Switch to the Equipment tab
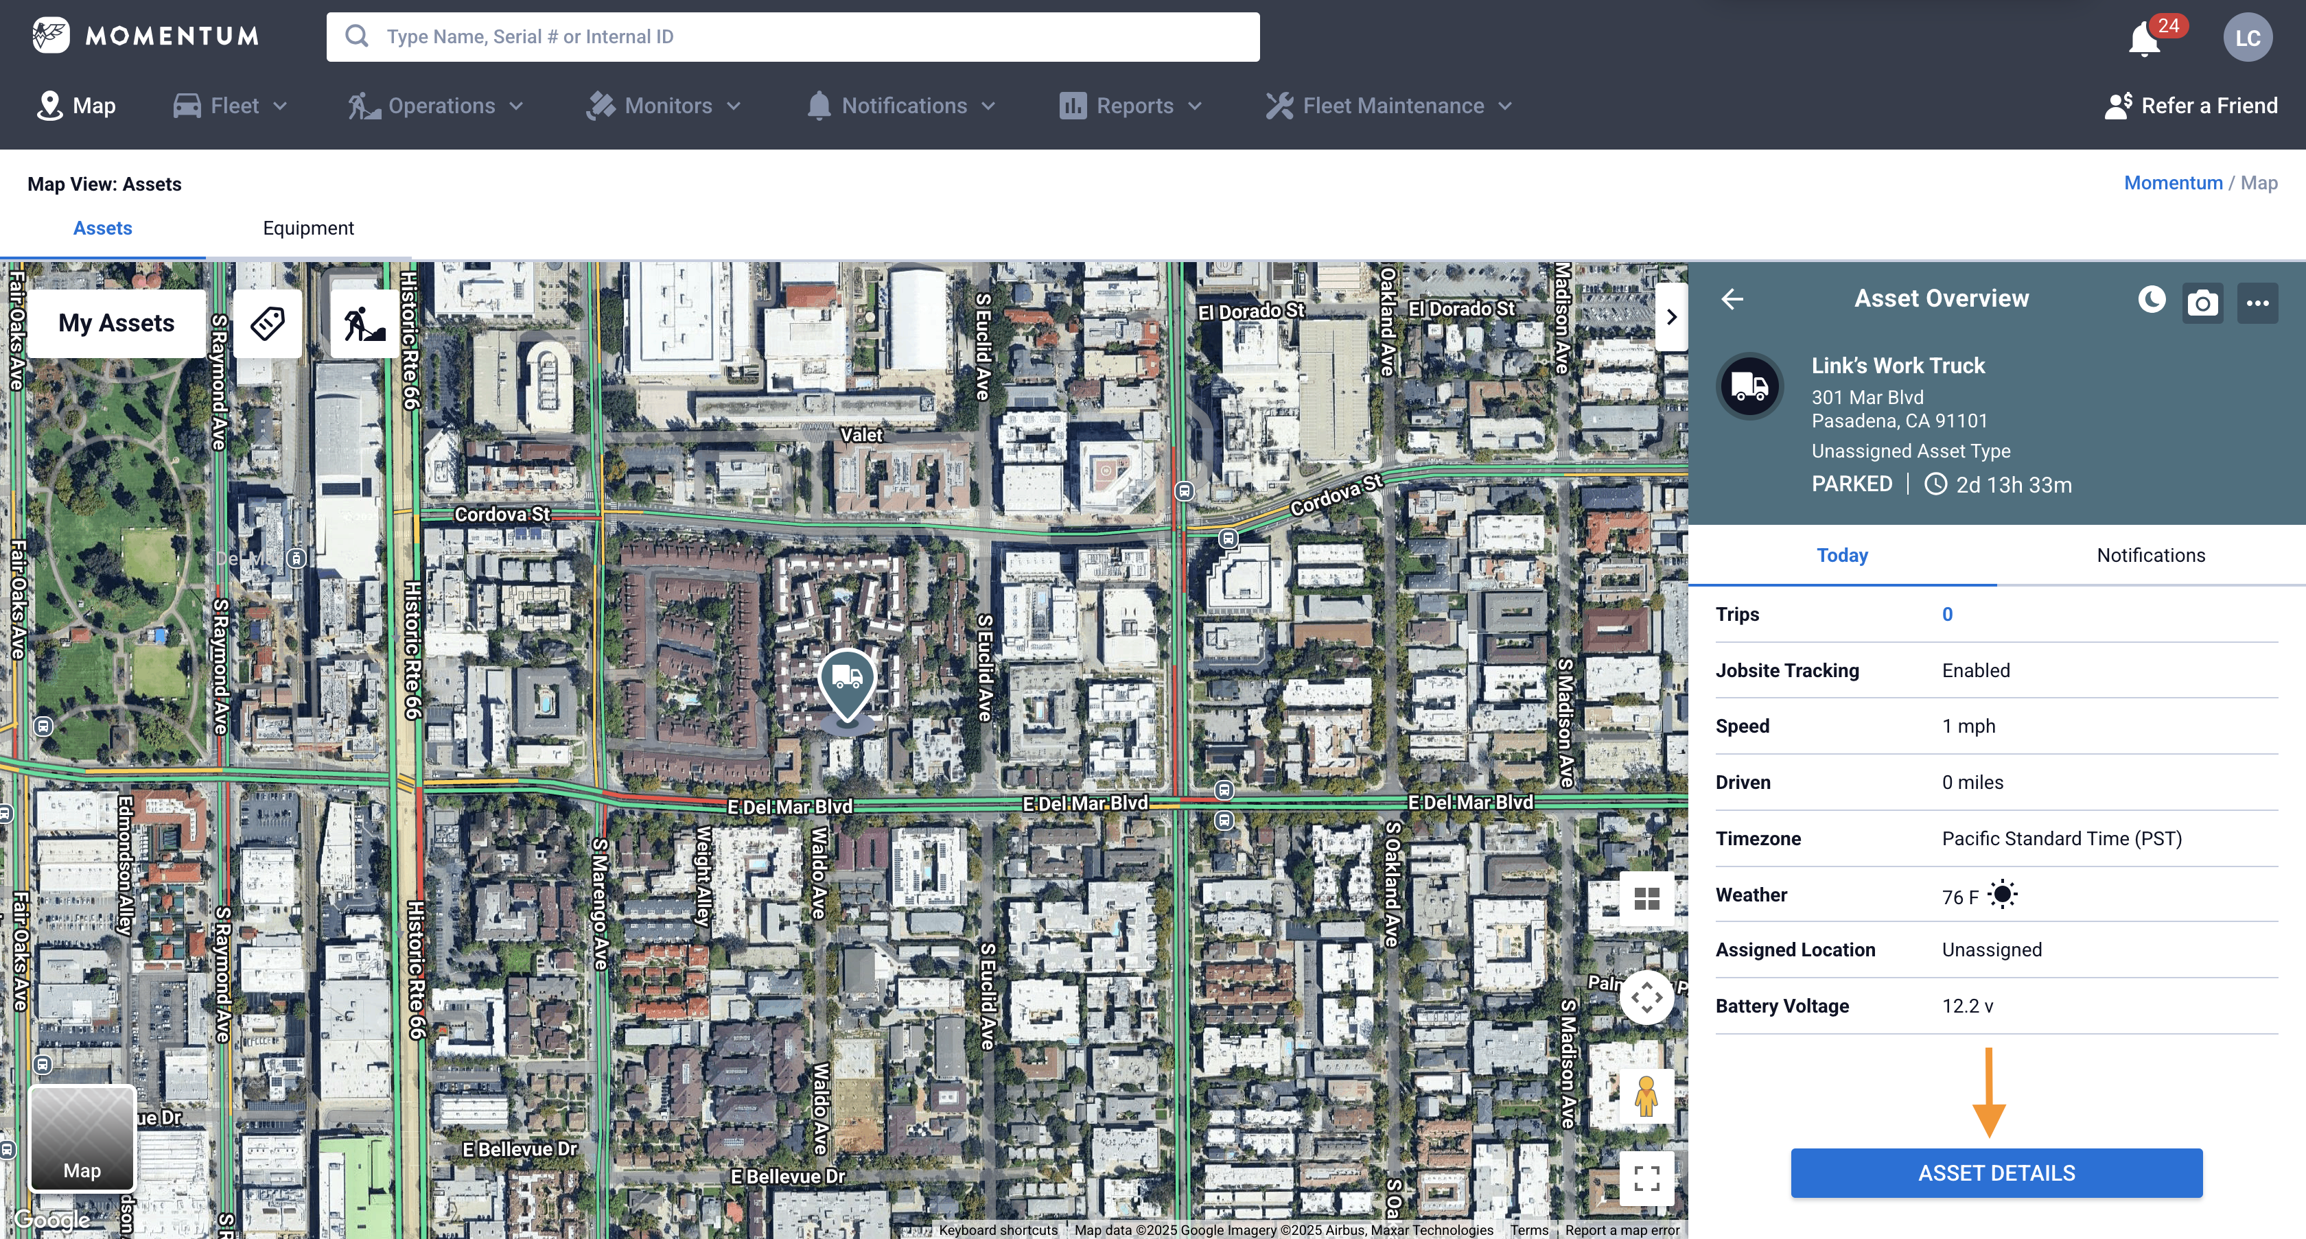The width and height of the screenshot is (2306, 1239). point(308,228)
